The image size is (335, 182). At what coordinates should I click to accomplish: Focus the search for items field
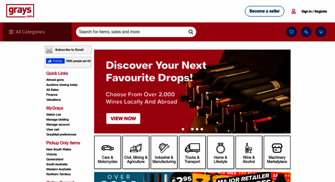click(132, 32)
